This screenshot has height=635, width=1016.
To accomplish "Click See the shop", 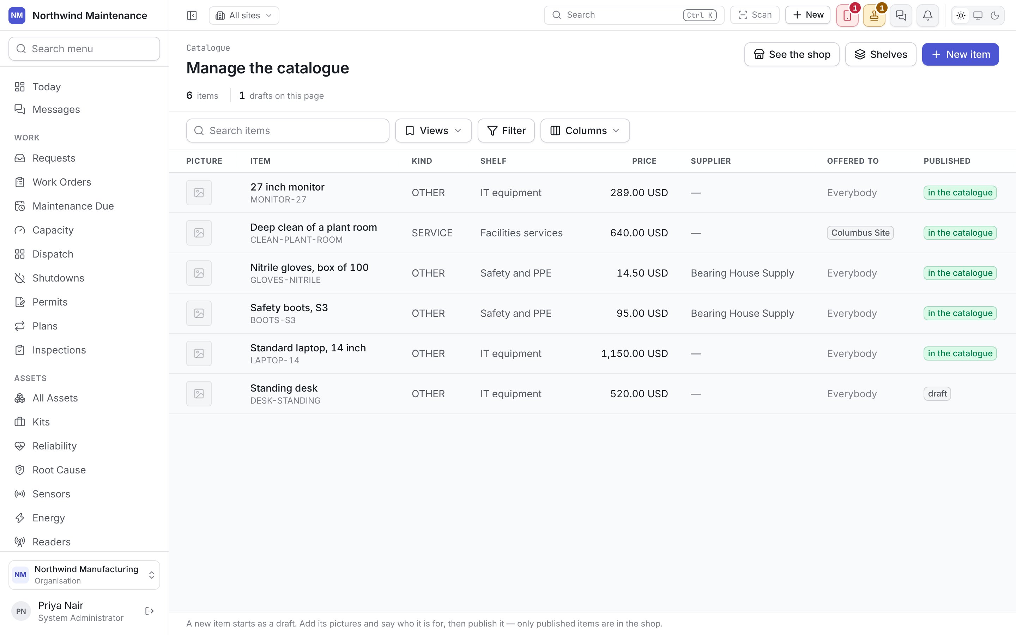I will point(791,54).
